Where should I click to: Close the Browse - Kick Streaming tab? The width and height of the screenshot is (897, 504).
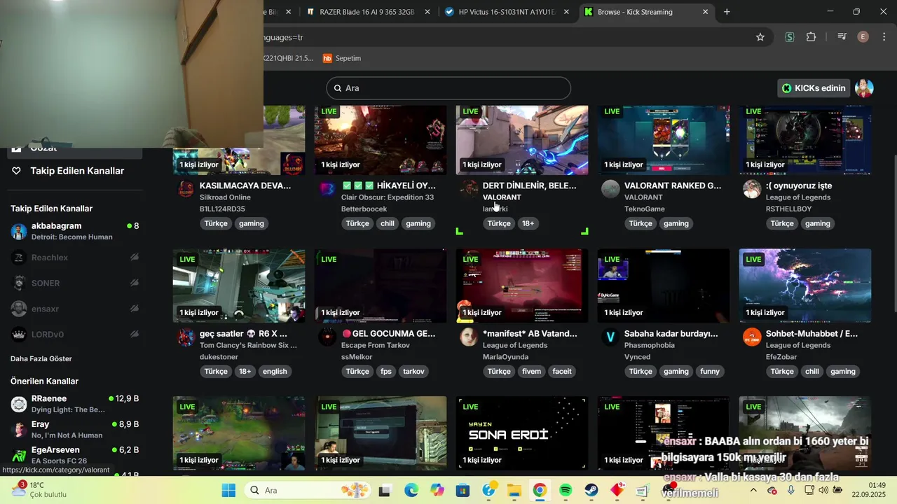point(706,12)
